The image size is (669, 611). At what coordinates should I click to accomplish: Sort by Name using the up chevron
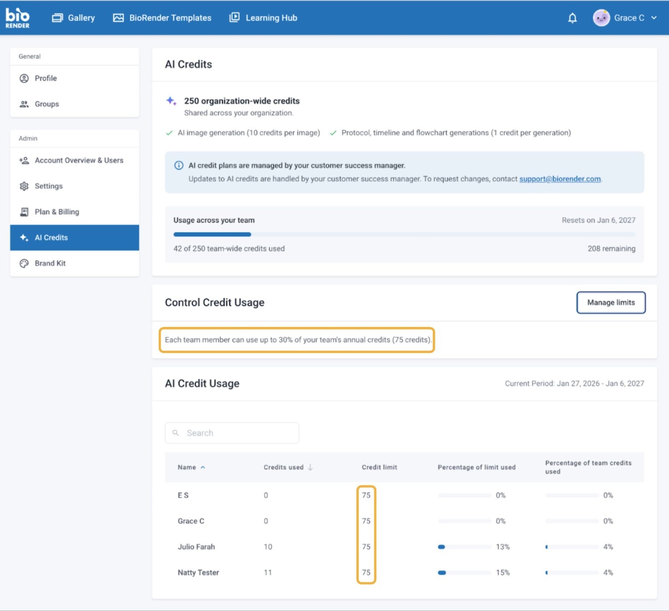[203, 467]
